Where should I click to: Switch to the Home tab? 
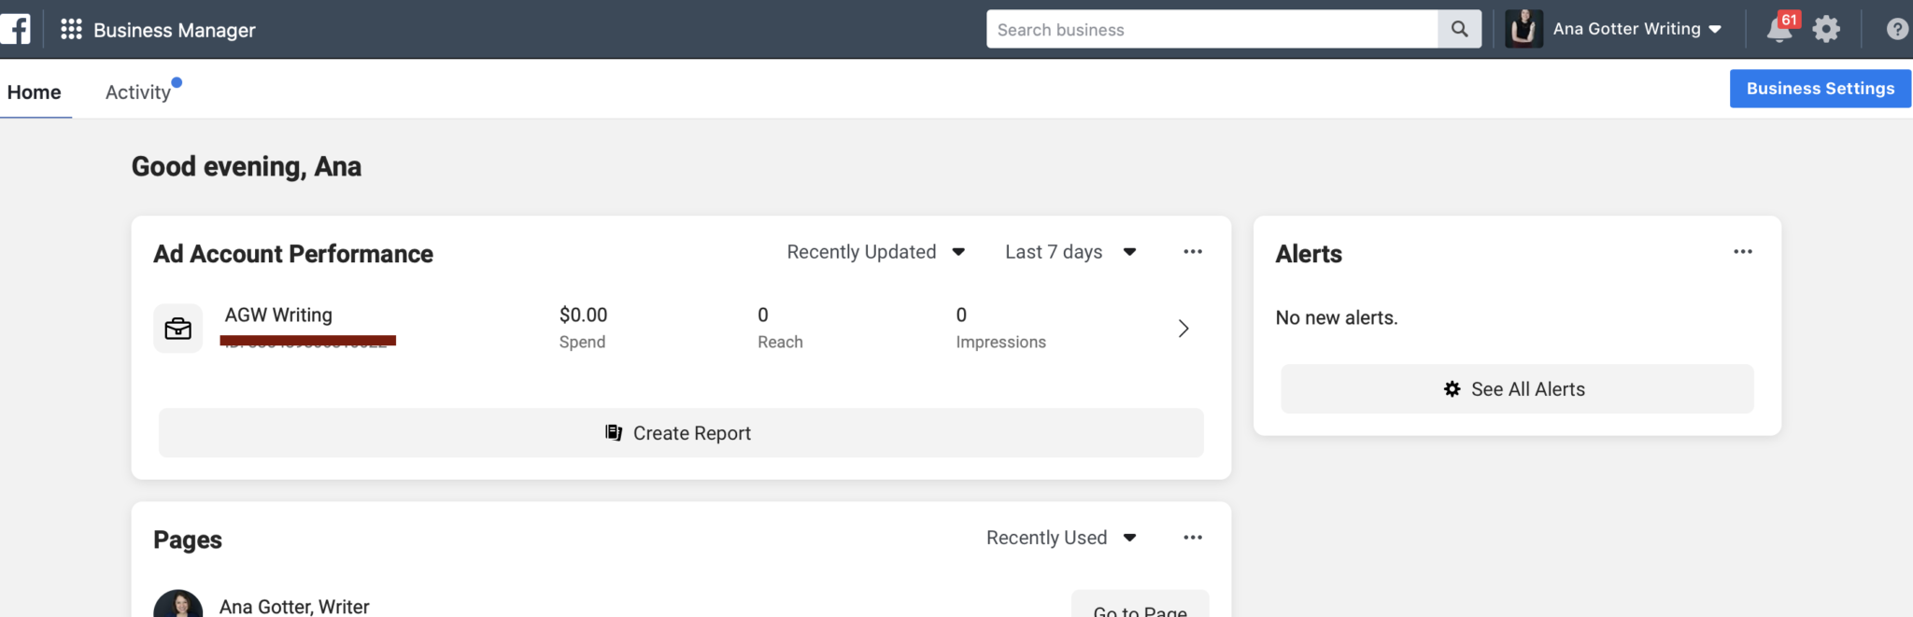coord(35,91)
